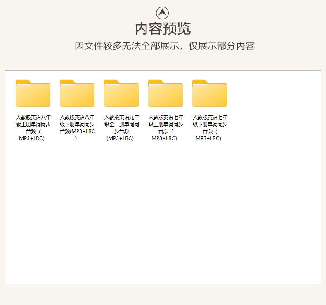
Task: Click the upward arrow circle icon
Action: tap(162, 13)
